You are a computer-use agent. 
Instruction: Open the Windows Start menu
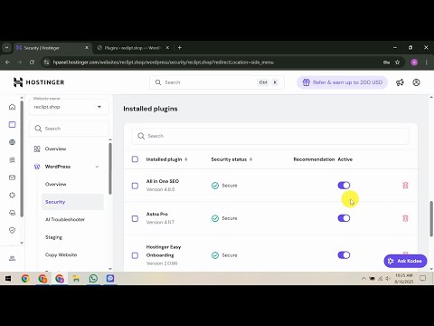click(8, 278)
